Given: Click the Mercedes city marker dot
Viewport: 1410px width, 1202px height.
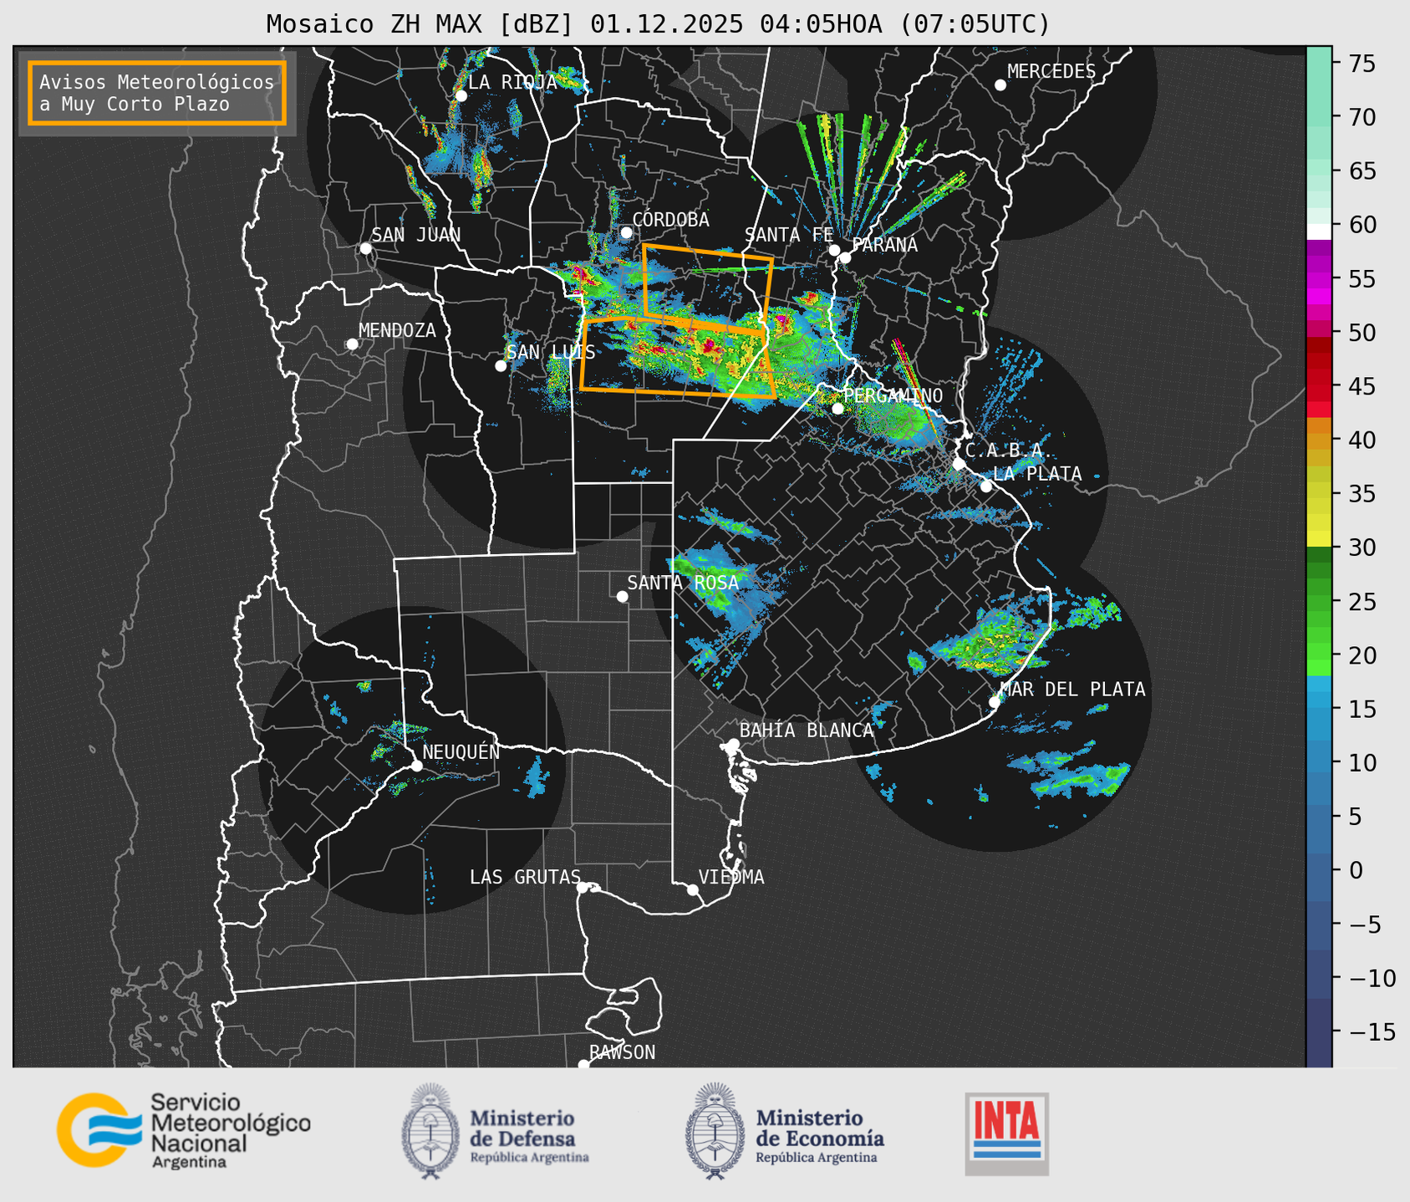Looking at the screenshot, I should click(1000, 85).
